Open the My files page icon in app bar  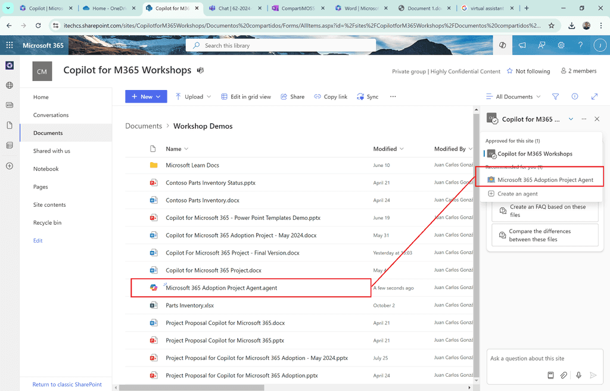(10, 125)
